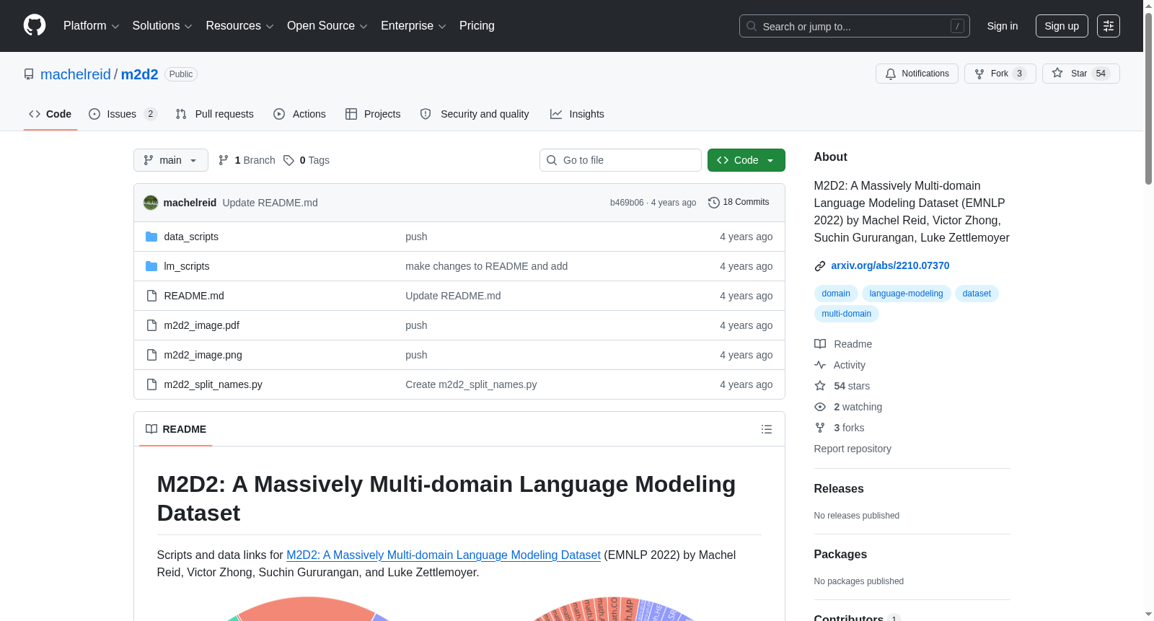The width and height of the screenshot is (1154, 621).
Task: Click the language-modeling topic tag
Action: [906, 294]
